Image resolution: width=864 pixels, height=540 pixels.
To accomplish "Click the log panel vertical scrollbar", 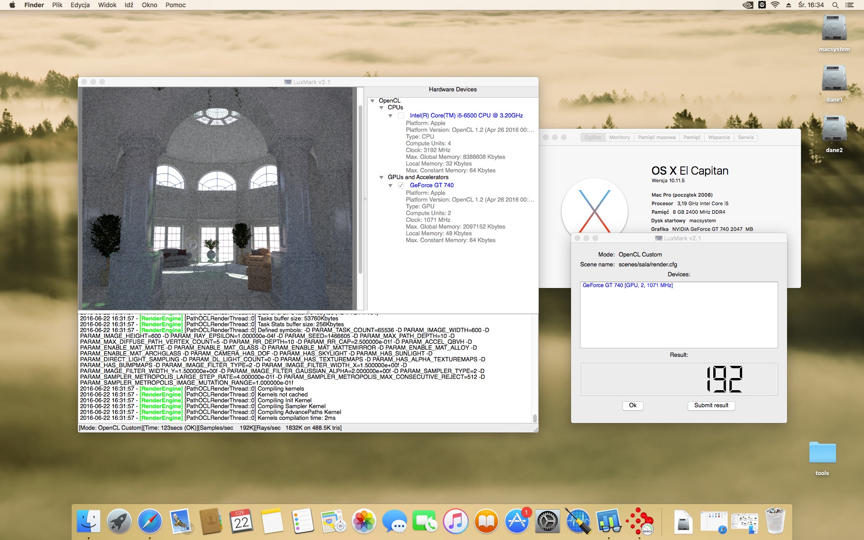I will pyautogui.click(x=535, y=418).
